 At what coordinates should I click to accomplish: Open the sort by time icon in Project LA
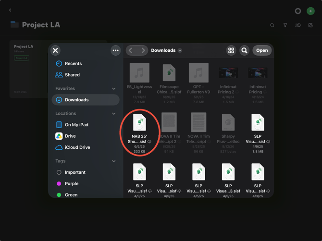pyautogui.click(x=298, y=25)
